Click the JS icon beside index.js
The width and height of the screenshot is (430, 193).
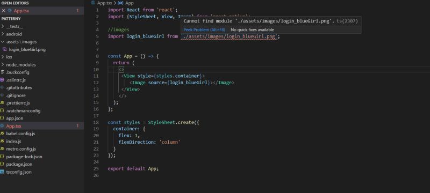(x=2, y=141)
